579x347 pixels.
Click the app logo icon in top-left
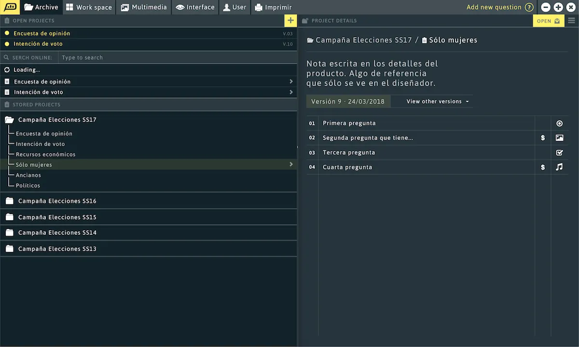tap(10, 7)
